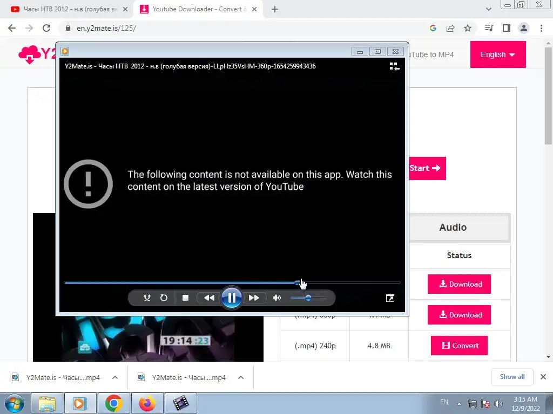This screenshot has width=553, height=414.
Task: Close the Часы НТВ 2012 tab
Action: 125,10
